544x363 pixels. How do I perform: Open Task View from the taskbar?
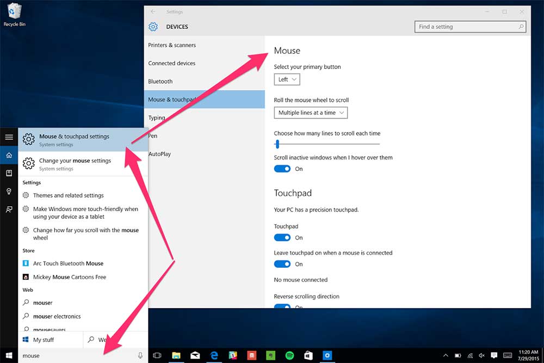click(x=157, y=355)
